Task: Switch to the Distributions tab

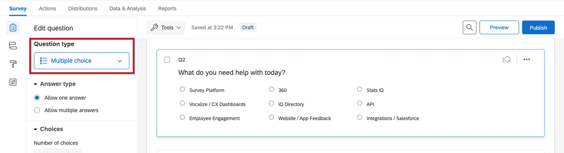Action: 83,9
